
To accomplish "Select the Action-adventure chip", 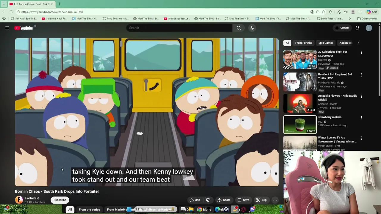I will (x=345, y=43).
